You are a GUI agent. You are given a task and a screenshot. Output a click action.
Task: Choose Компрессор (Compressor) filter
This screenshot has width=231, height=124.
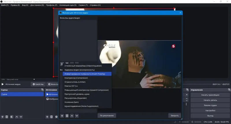87,78
